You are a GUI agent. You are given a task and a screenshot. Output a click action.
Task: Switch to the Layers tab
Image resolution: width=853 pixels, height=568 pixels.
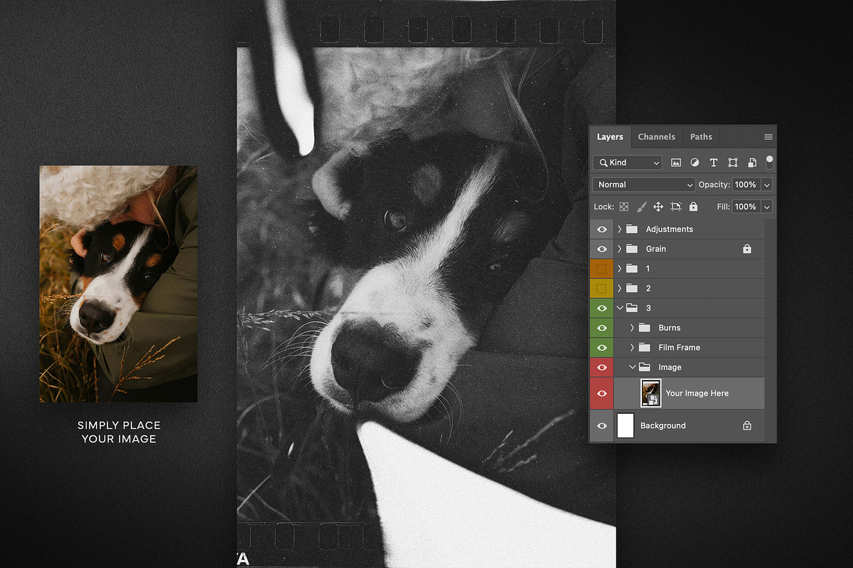610,137
